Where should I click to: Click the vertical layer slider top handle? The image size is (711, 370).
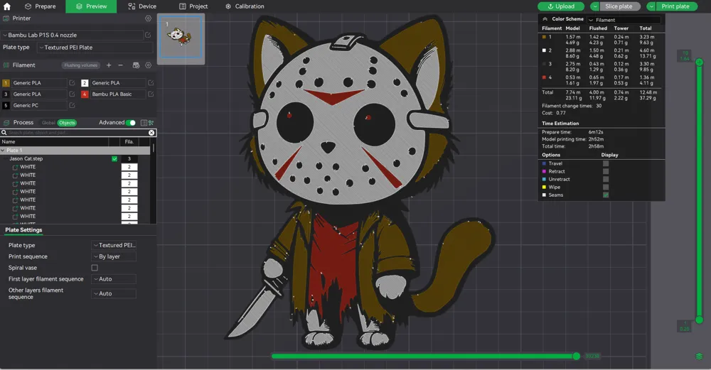(699, 62)
